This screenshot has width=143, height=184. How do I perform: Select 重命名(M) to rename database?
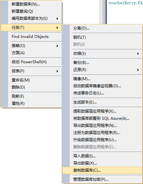click(x=31, y=80)
